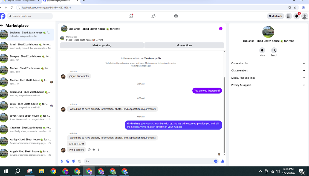Open the Dwayne conversation
The width and height of the screenshot is (309, 176).
click(x=27, y=58)
